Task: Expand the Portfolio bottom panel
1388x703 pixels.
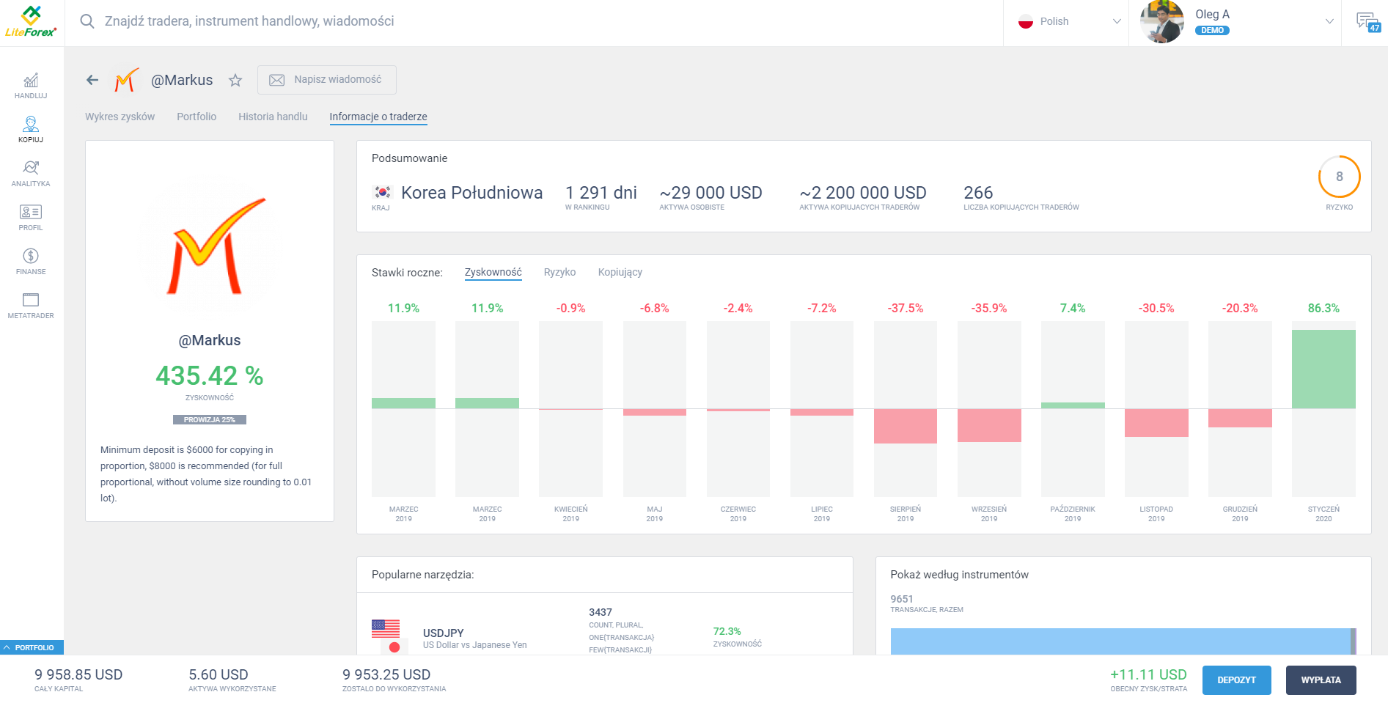Action: point(32,647)
